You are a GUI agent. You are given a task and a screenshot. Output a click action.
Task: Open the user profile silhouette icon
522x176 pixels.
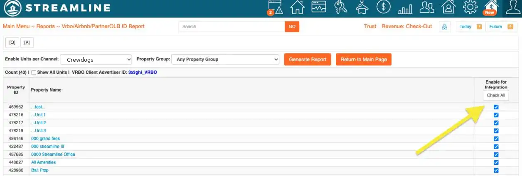(x=513, y=8)
